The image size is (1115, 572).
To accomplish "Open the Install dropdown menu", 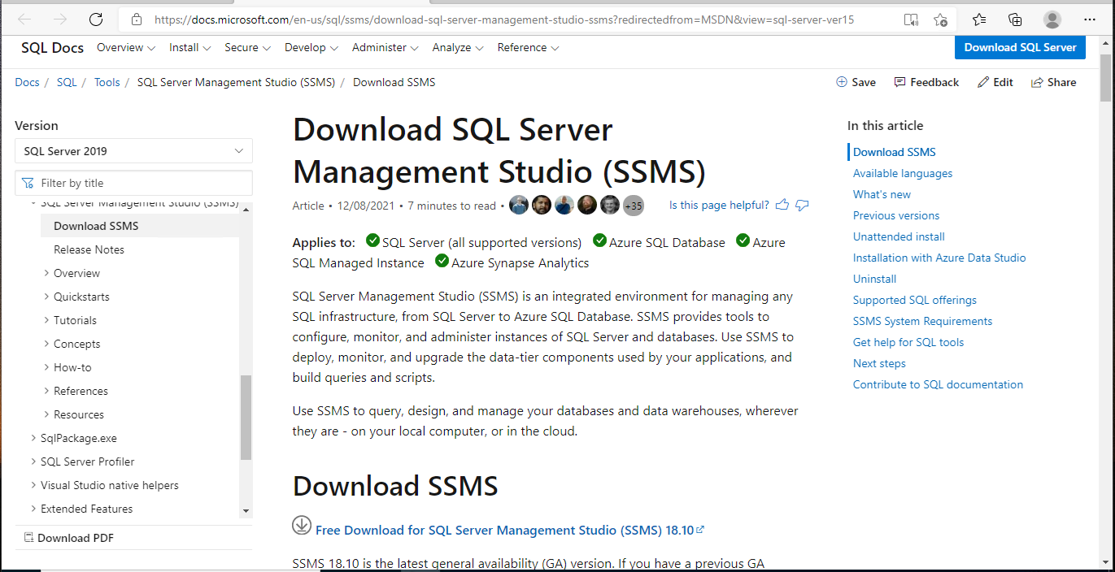I will click(190, 47).
